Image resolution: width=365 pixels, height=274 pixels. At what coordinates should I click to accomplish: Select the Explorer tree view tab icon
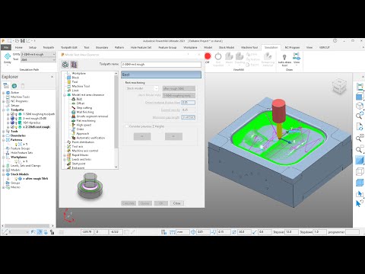coord(6,86)
